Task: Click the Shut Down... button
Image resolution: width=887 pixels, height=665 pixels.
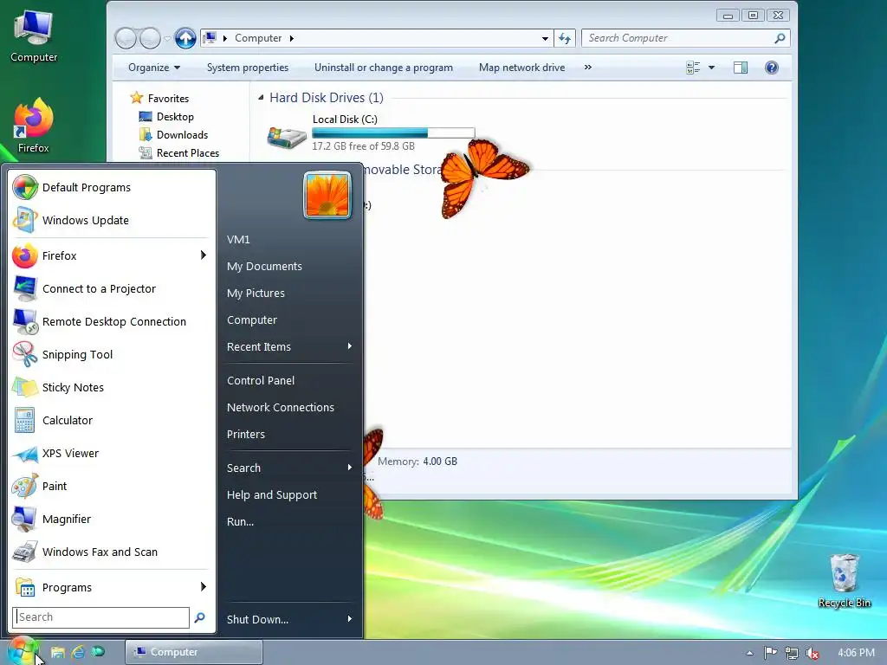Action: 257,619
